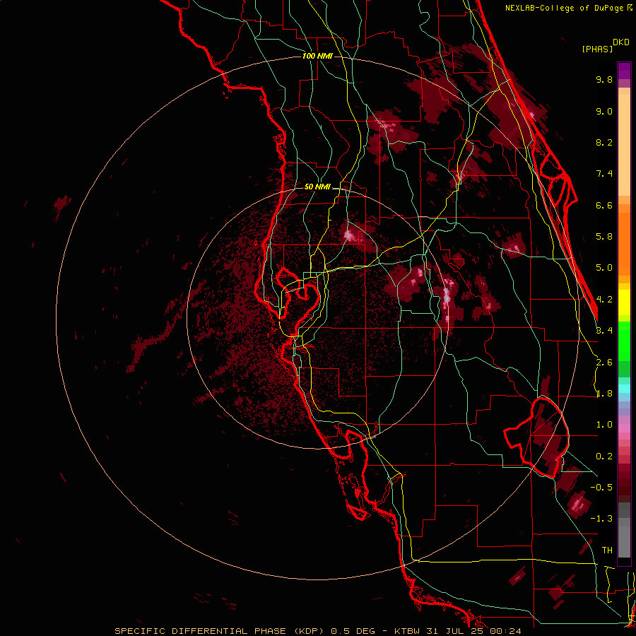Pick the bright green band on the color scale

[x=624, y=343]
